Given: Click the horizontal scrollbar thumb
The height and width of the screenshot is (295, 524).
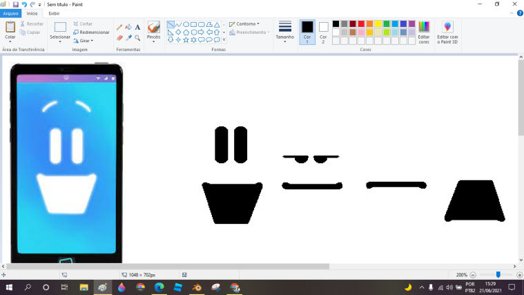Looking at the screenshot, I should [168, 266].
